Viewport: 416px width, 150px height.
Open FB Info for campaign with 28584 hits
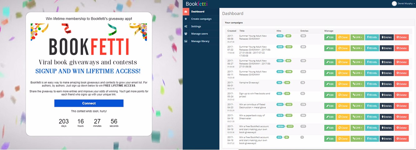click(x=372, y=128)
